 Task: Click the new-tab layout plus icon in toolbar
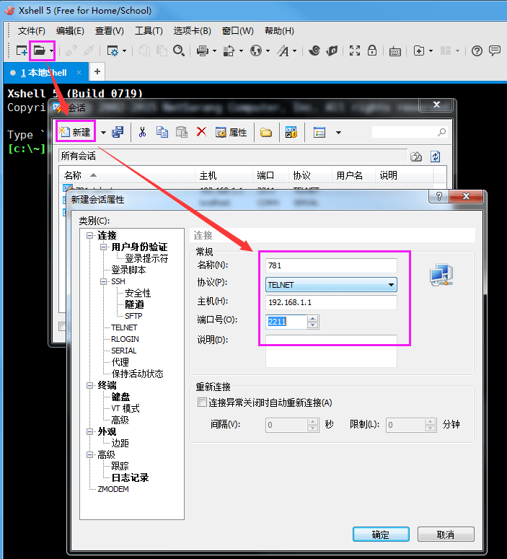[x=419, y=51]
